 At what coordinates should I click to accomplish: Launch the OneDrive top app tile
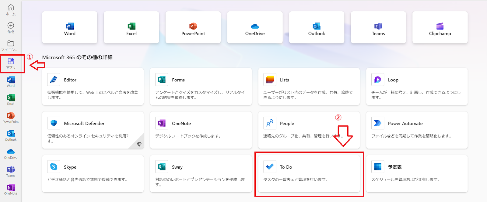255,27
